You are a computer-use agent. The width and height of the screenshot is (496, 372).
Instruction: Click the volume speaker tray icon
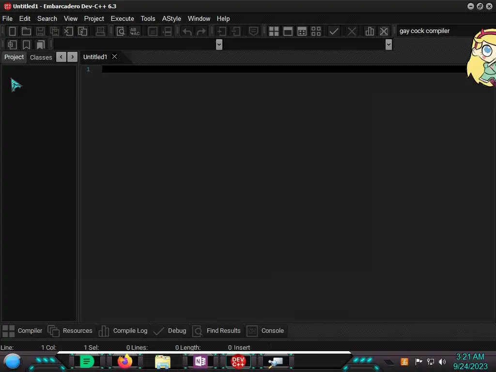coord(442,361)
